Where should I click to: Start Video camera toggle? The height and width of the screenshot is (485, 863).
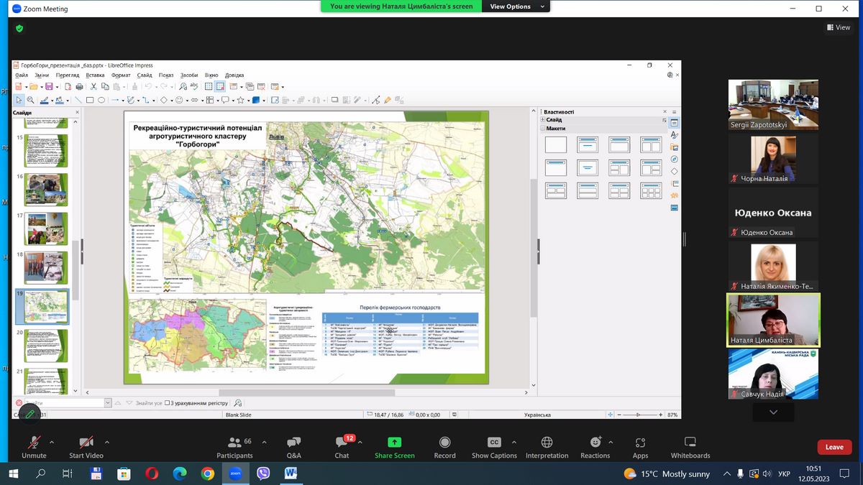[86, 443]
